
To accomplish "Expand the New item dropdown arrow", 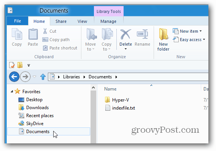I will (200, 31).
